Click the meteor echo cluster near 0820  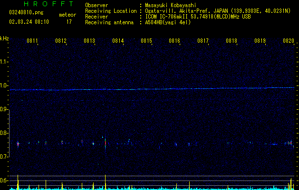pyautogui.click(x=289, y=143)
